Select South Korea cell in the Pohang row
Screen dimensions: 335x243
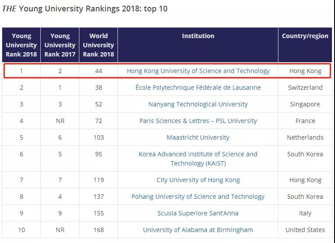click(x=305, y=197)
